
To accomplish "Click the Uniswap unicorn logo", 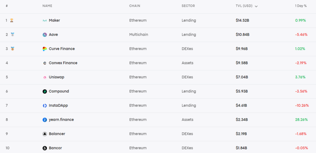I will tap(45, 77).
